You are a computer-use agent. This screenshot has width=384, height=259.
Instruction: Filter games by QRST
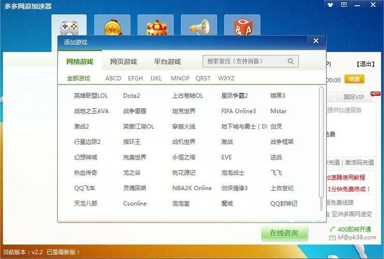203,78
